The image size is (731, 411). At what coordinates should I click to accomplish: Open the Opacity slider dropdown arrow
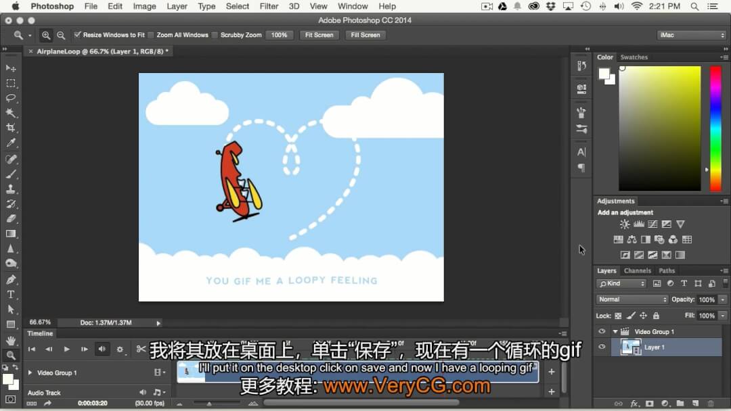(x=723, y=299)
